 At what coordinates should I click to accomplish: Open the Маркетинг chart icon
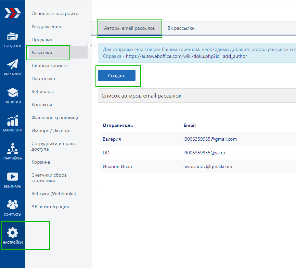[13, 121]
